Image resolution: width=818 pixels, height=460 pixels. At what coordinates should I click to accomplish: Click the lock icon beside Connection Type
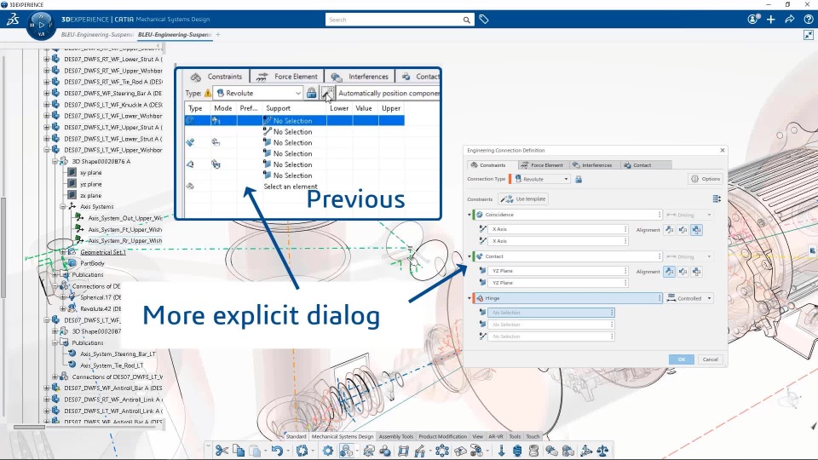(x=579, y=179)
